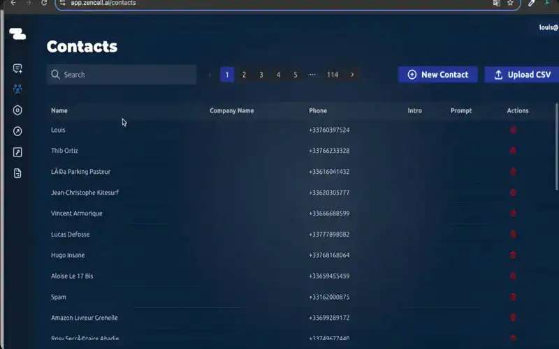Delete the Louis contact

(513, 130)
